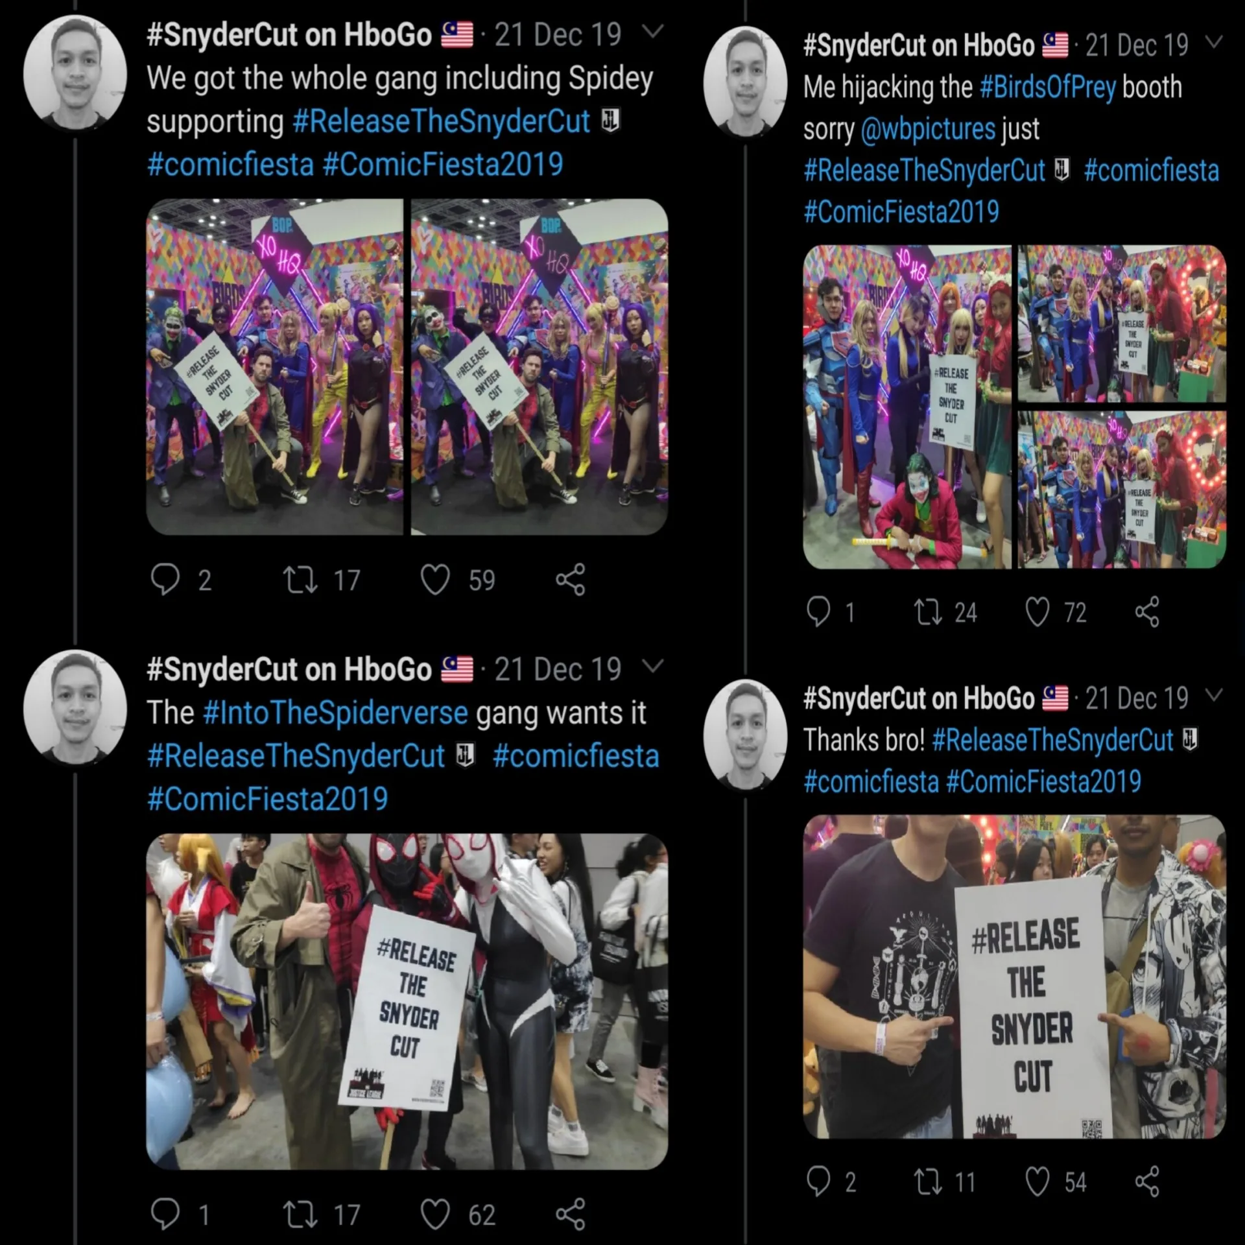
Task: Expand the chevron menu on BirdsOfPrey booth tweet
Action: pos(1213,42)
